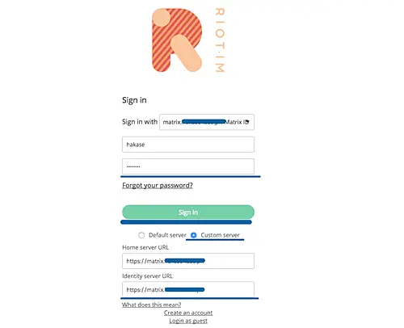Image resolution: width=404 pixels, height=328 pixels.
Task: Click the green Sign in button
Action: (x=188, y=212)
